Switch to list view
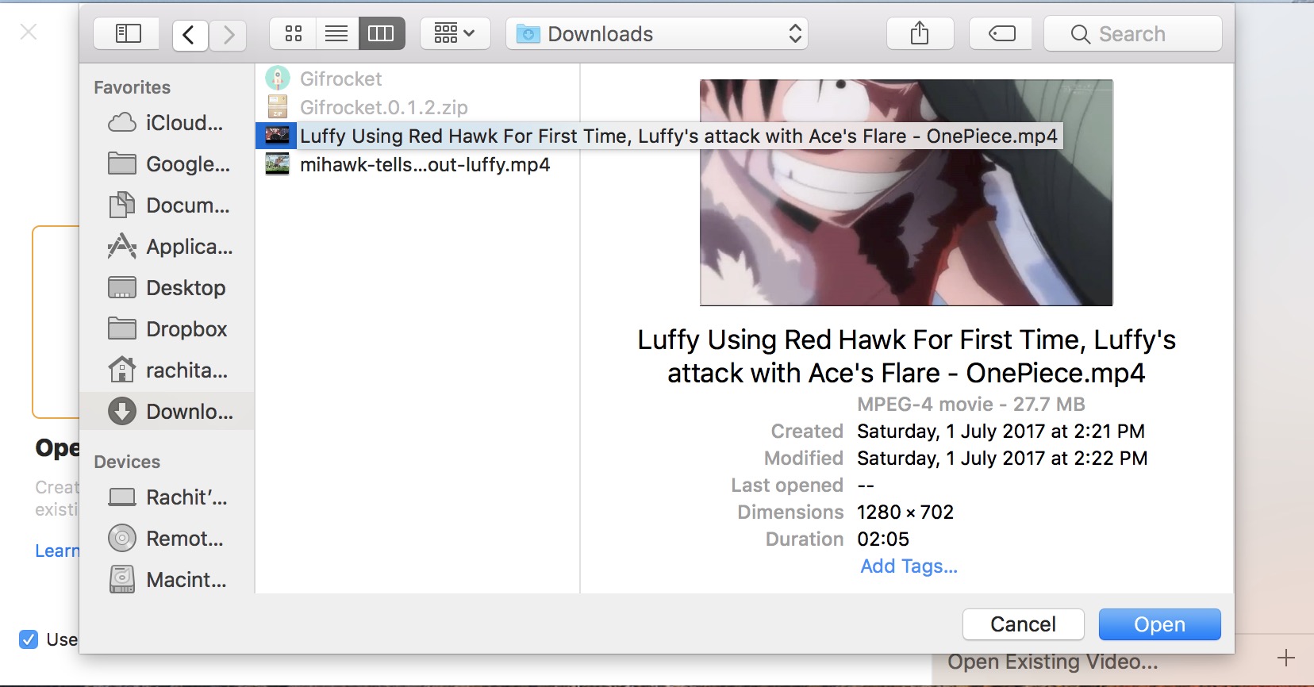This screenshot has width=1314, height=687. coord(337,33)
